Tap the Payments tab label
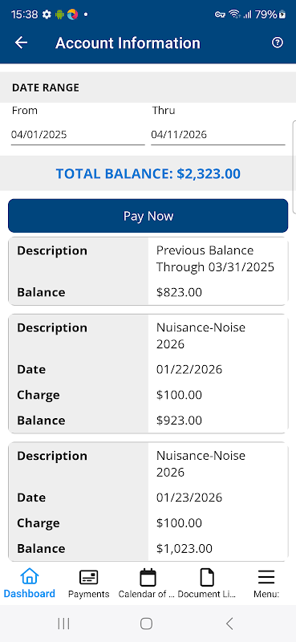The image size is (296, 642). pos(88,594)
